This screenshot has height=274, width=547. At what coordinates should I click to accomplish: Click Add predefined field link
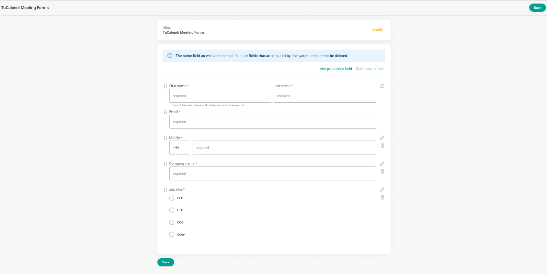pos(336,69)
